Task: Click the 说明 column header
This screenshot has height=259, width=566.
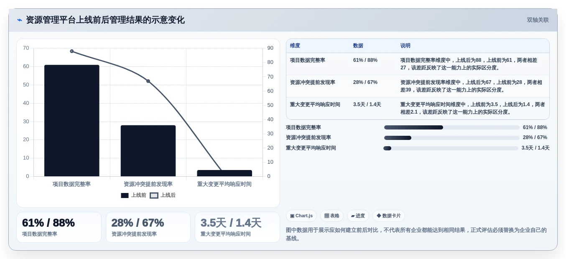Action: click(405, 46)
